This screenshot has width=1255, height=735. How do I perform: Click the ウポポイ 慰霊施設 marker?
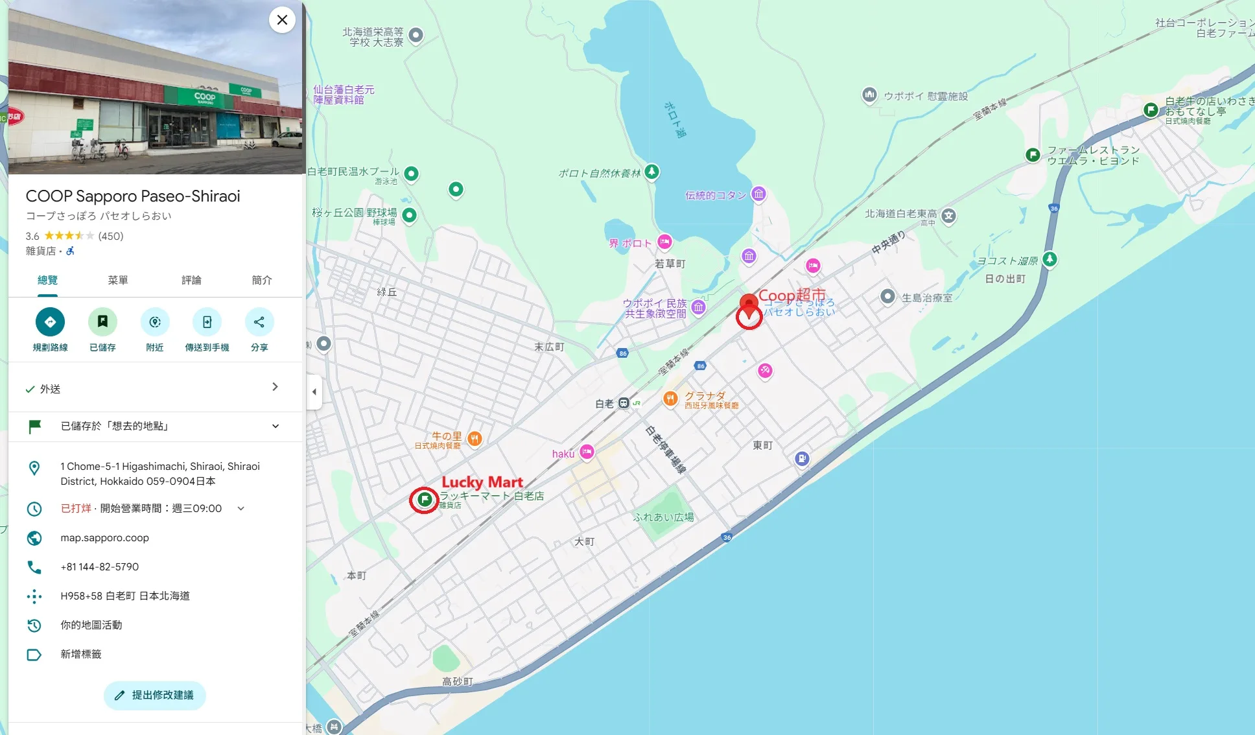pos(869,95)
